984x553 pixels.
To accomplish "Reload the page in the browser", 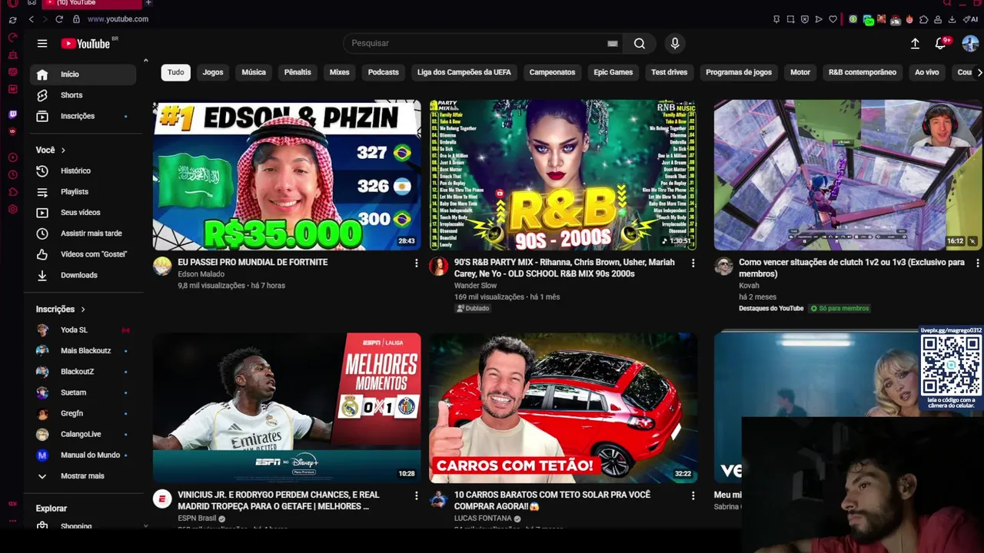I will (x=58, y=19).
